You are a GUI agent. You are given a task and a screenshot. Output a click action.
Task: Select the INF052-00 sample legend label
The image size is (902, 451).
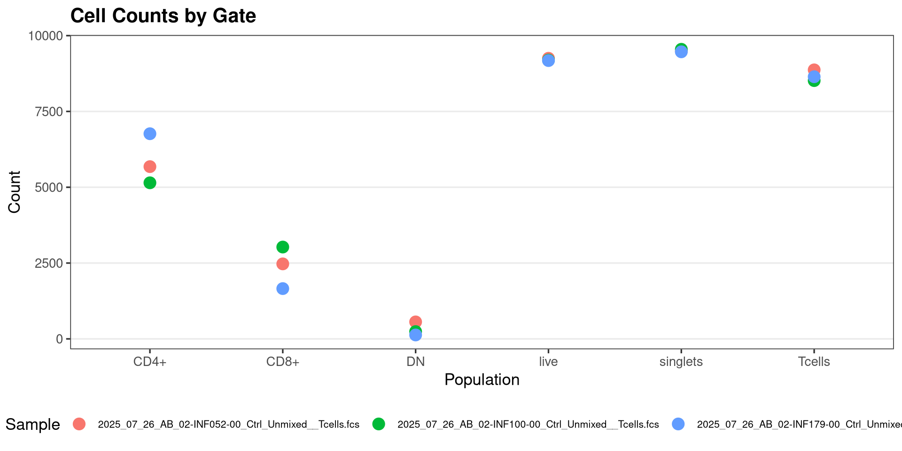pos(228,425)
